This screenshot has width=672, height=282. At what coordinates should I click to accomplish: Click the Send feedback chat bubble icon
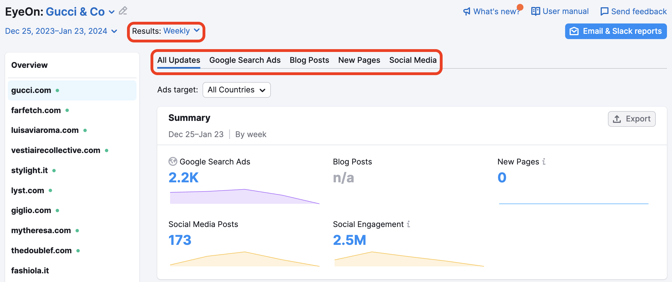(604, 11)
